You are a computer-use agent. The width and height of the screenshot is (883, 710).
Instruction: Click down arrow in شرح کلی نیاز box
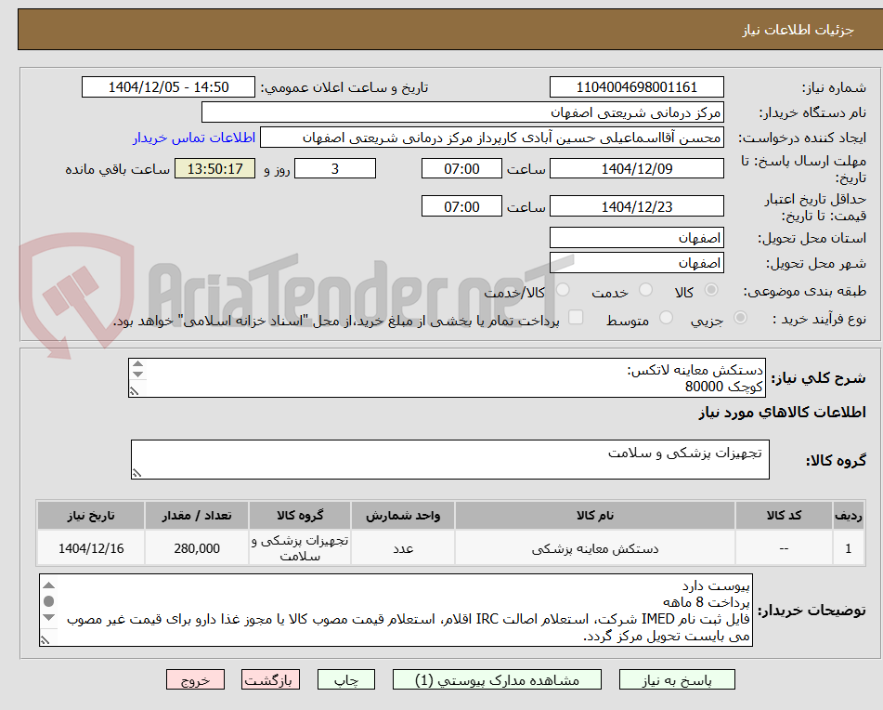click(x=138, y=375)
